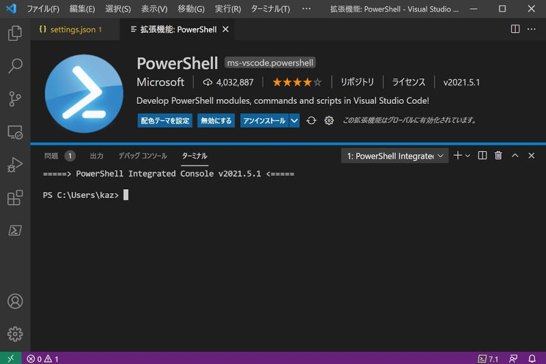Screen dimensions: 546x364
Task: Kill the terminal with trash icon
Action: coord(498,155)
